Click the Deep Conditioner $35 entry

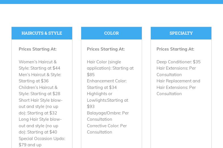point(178,62)
